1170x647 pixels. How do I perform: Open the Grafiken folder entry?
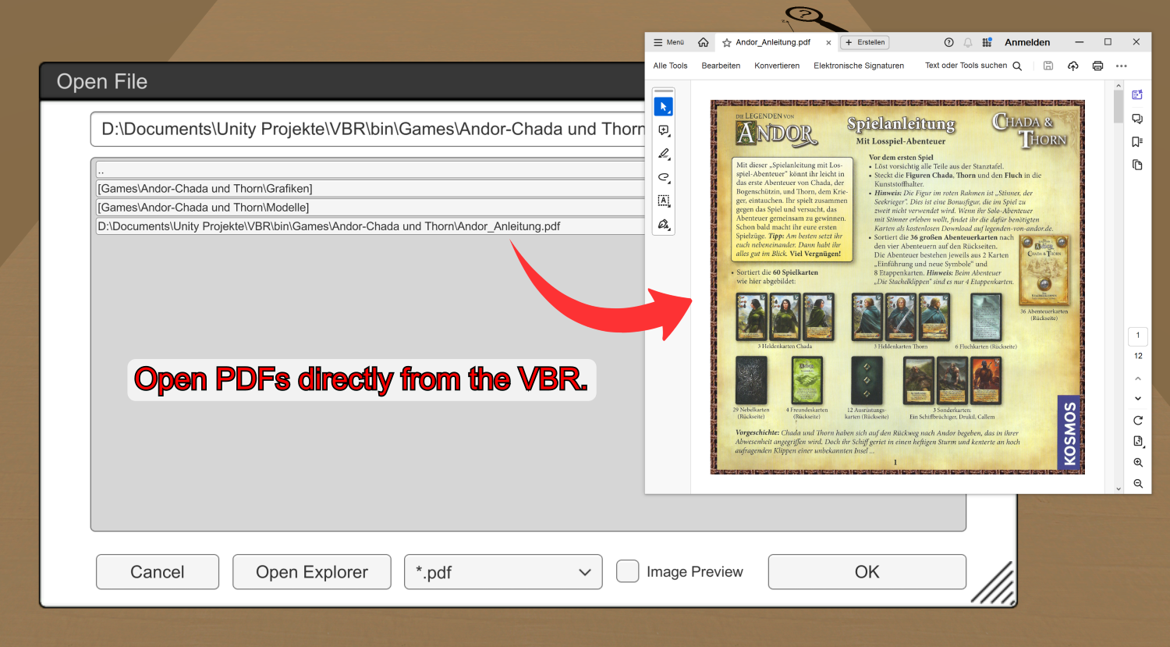tap(370, 188)
